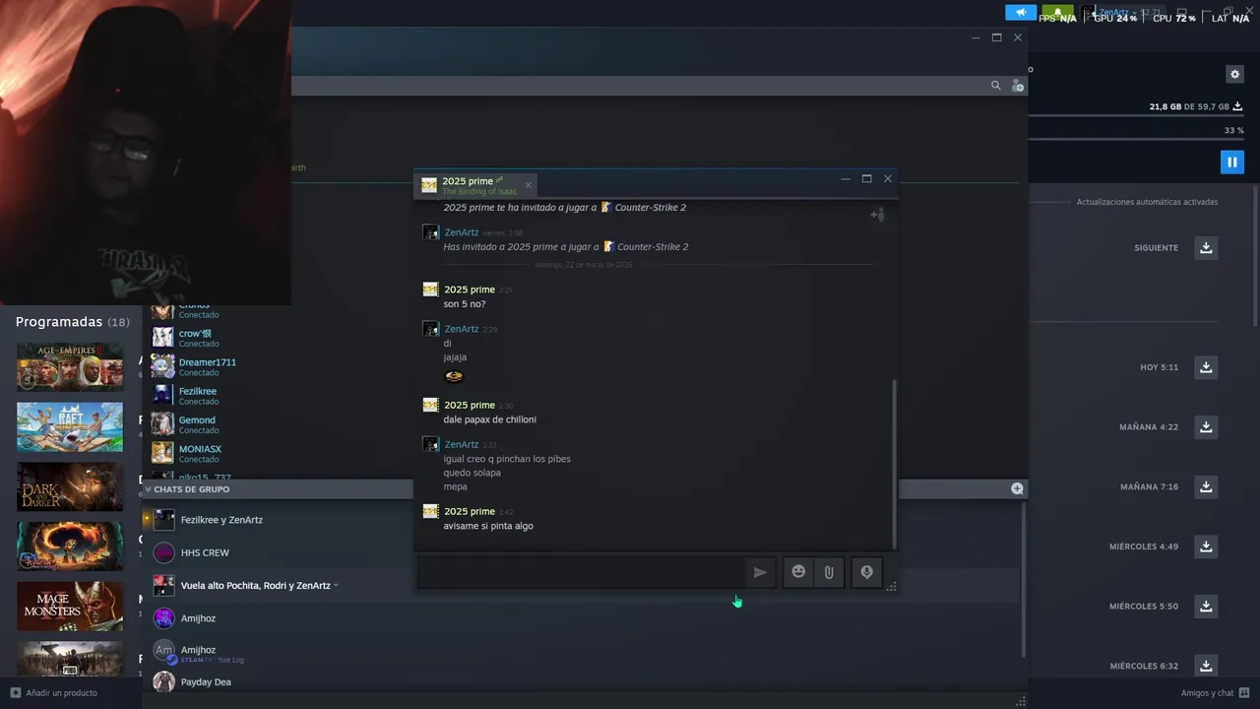This screenshot has height=709, width=1260.
Task: Click message 'dale papax de chilloni'
Action: tap(489, 419)
